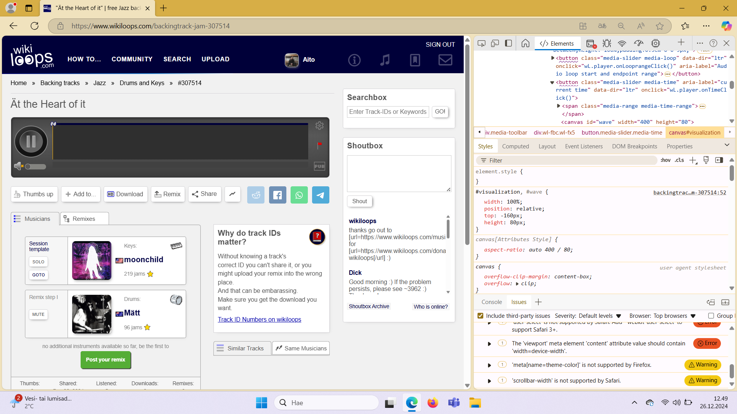
Task: Switch to Computed styles tab
Action: (515, 146)
